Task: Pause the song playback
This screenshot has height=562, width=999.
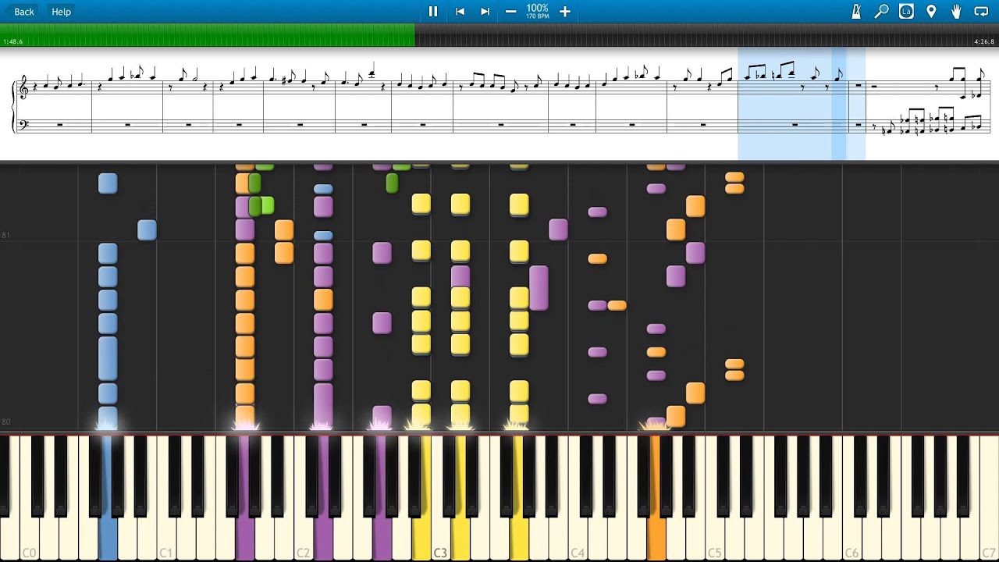Action: pyautogui.click(x=432, y=12)
